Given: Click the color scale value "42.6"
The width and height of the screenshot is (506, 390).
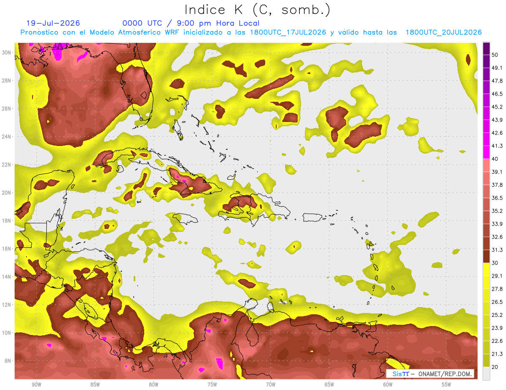Looking at the screenshot, I should [x=497, y=133].
